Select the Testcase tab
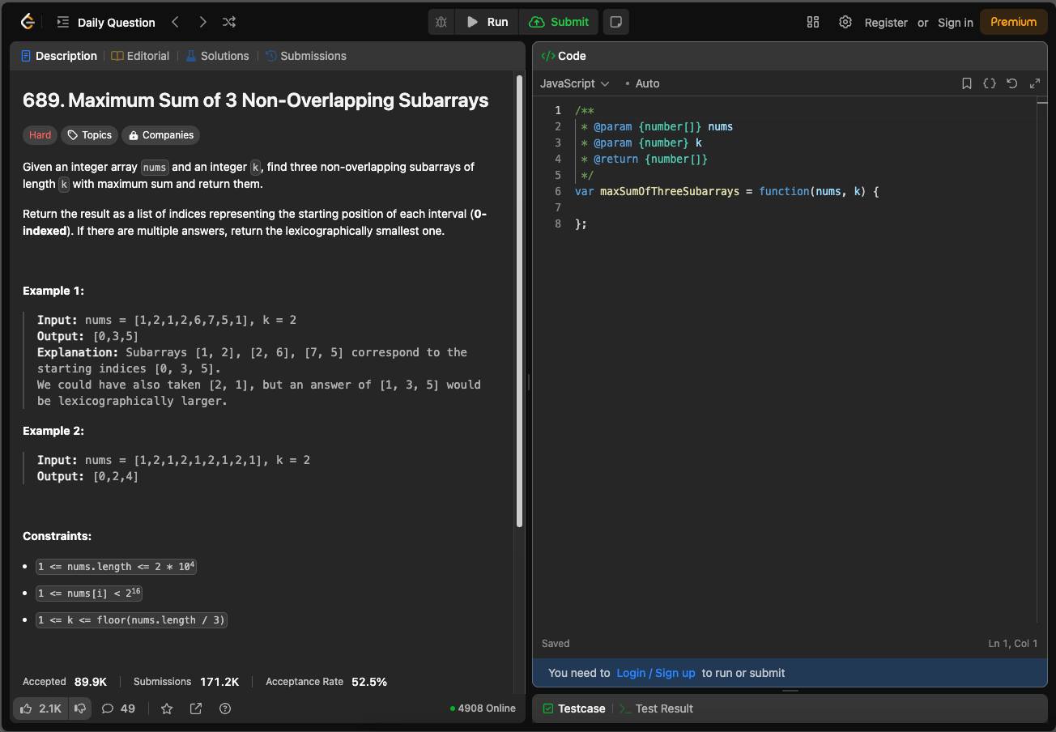This screenshot has height=732, width=1056. (573, 709)
